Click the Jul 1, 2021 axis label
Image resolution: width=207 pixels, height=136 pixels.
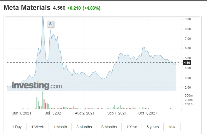tap(54, 113)
